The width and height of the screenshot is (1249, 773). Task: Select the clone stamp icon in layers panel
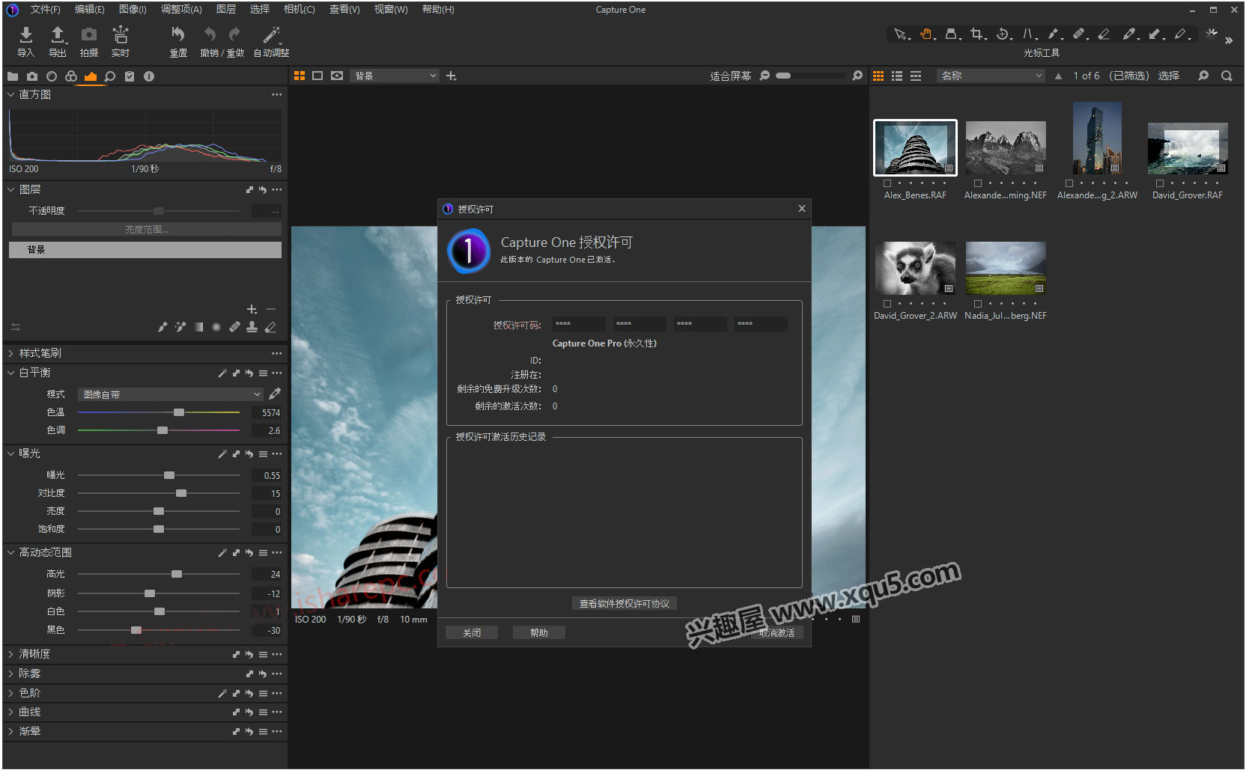coord(252,327)
